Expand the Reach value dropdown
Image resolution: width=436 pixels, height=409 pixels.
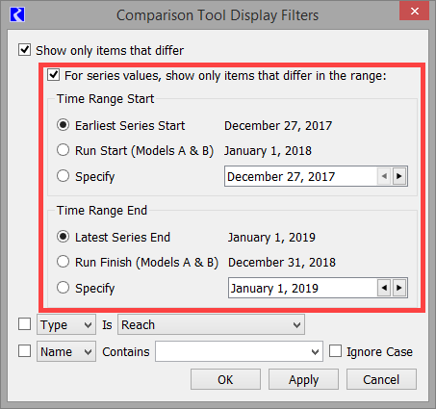click(211, 324)
